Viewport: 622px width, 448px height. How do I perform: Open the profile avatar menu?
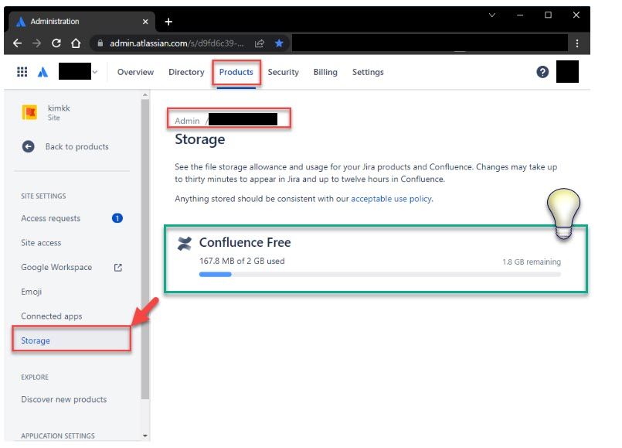(567, 71)
